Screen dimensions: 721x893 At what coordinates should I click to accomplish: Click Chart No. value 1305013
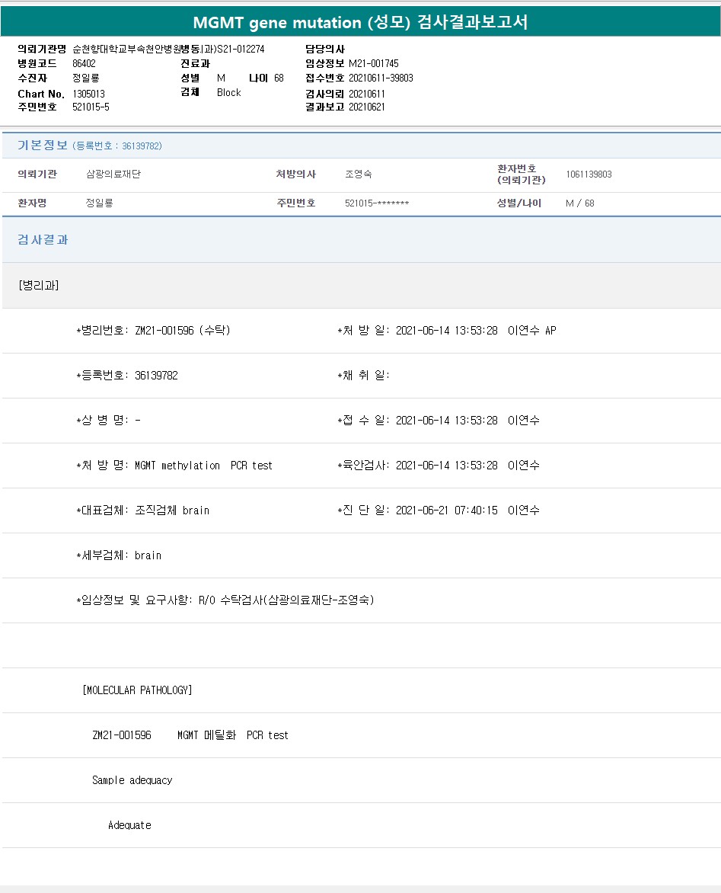(88, 94)
